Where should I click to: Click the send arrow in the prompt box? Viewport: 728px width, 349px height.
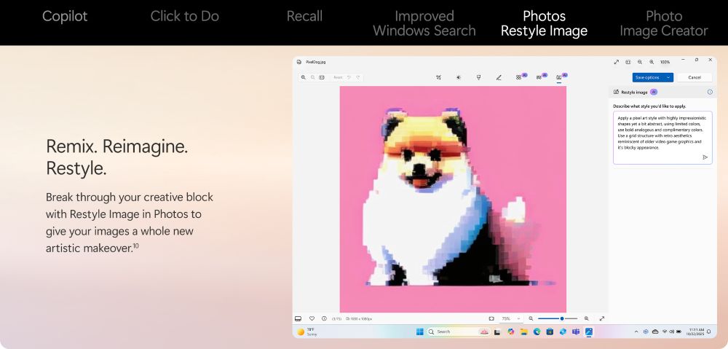tap(705, 157)
